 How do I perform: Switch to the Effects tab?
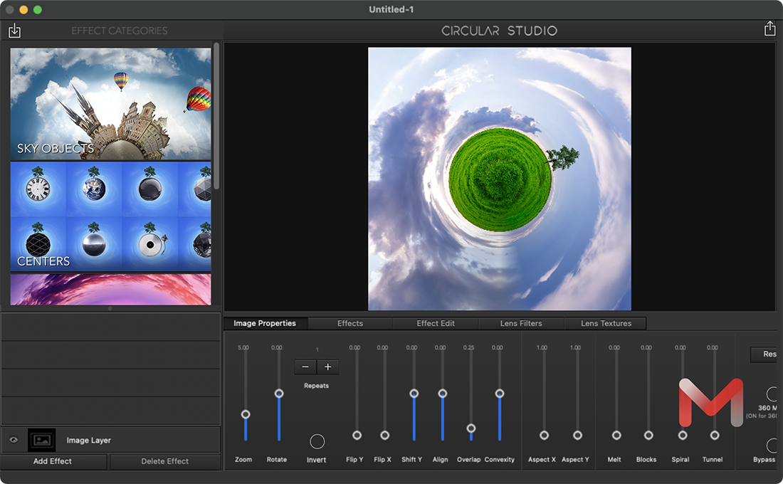[x=350, y=323]
